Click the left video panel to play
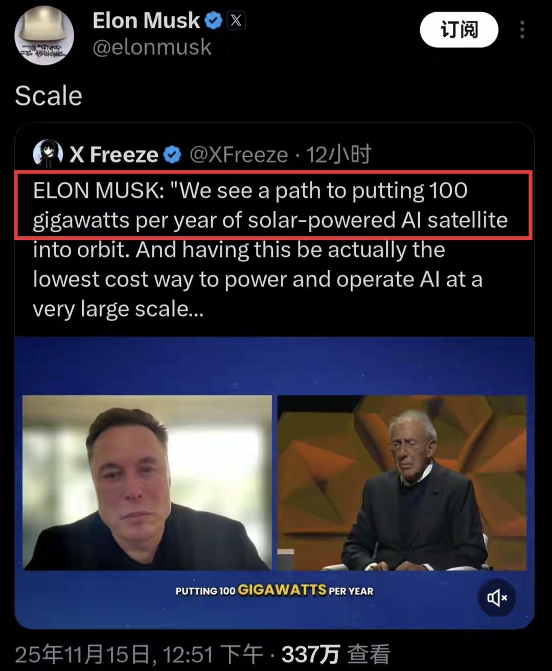The height and width of the screenshot is (671, 552). coord(147,482)
